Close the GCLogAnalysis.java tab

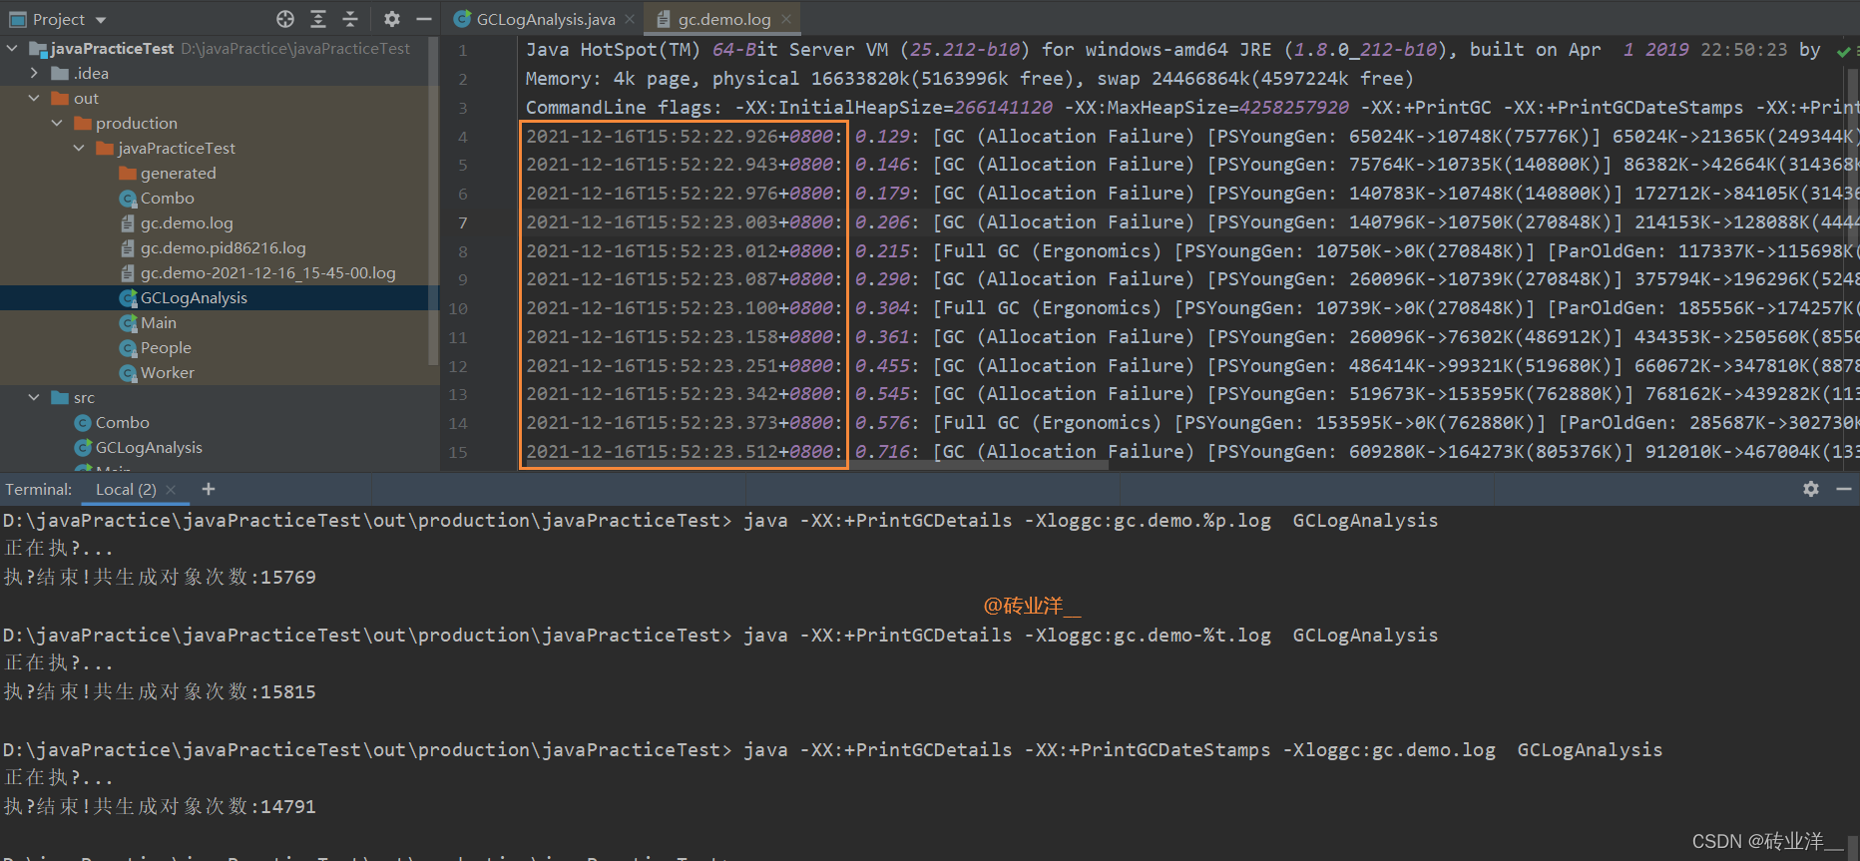coord(630,19)
